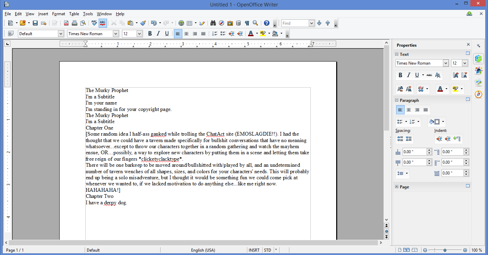Insert a table with the Table icon
488x255 pixels.
tap(190, 23)
